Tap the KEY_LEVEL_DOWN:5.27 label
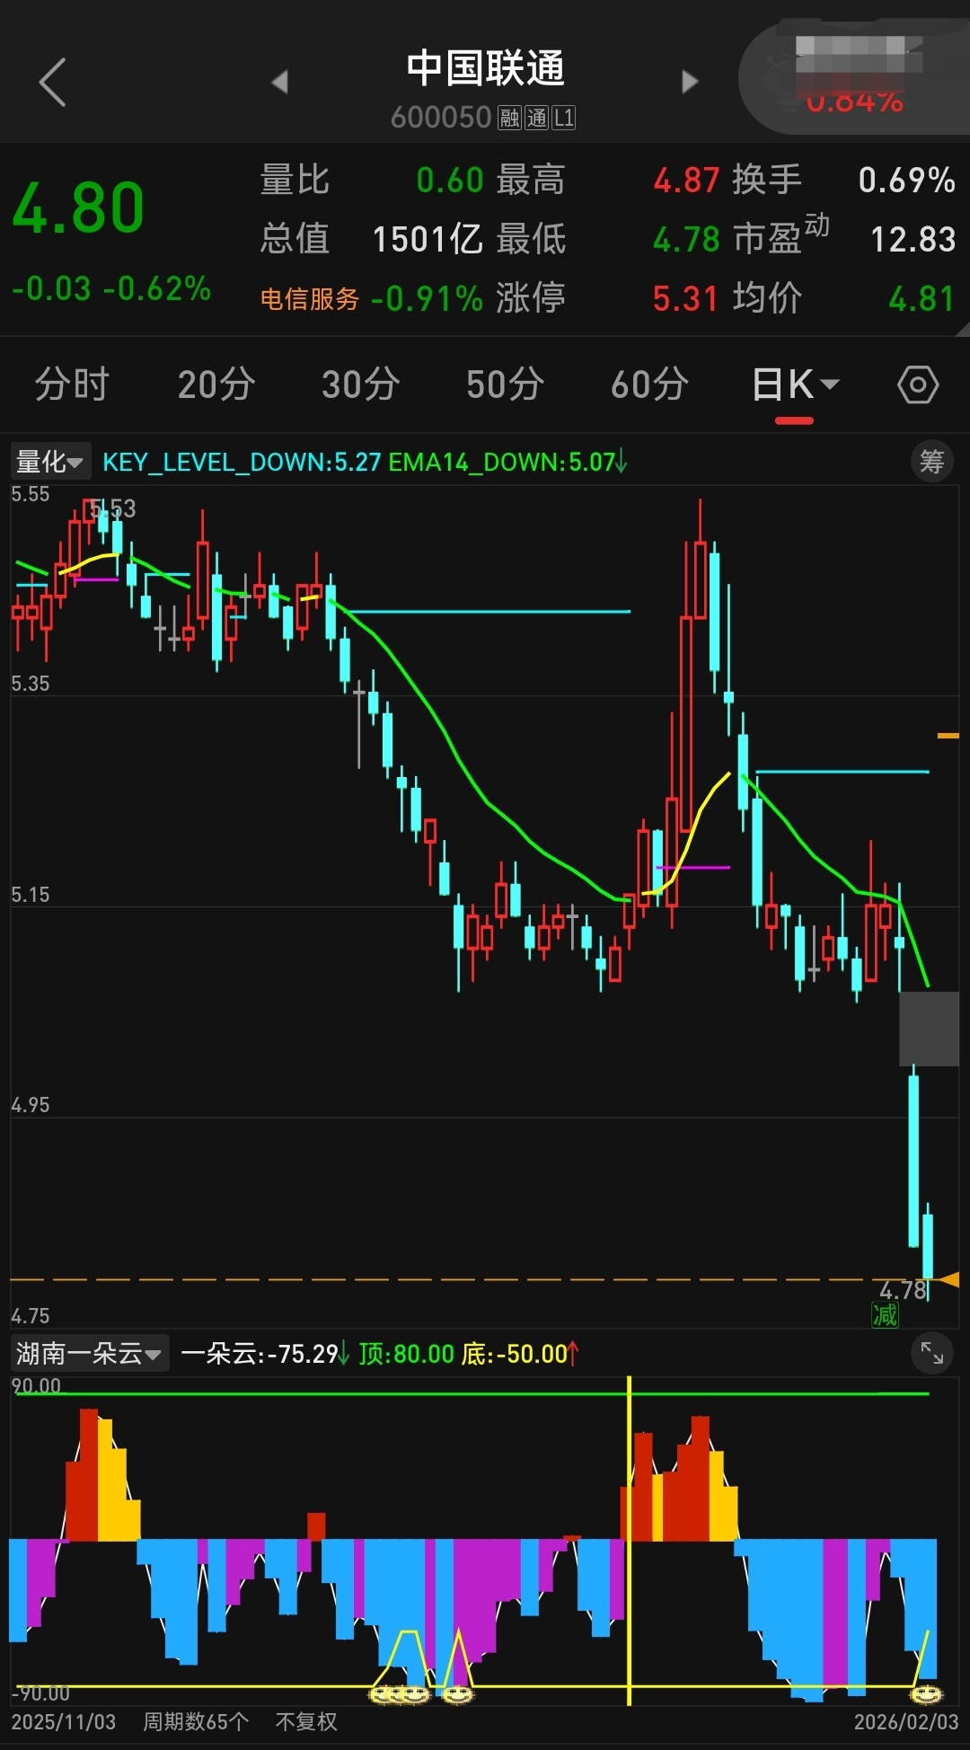Viewport: 970px width, 1750px height. click(x=242, y=462)
